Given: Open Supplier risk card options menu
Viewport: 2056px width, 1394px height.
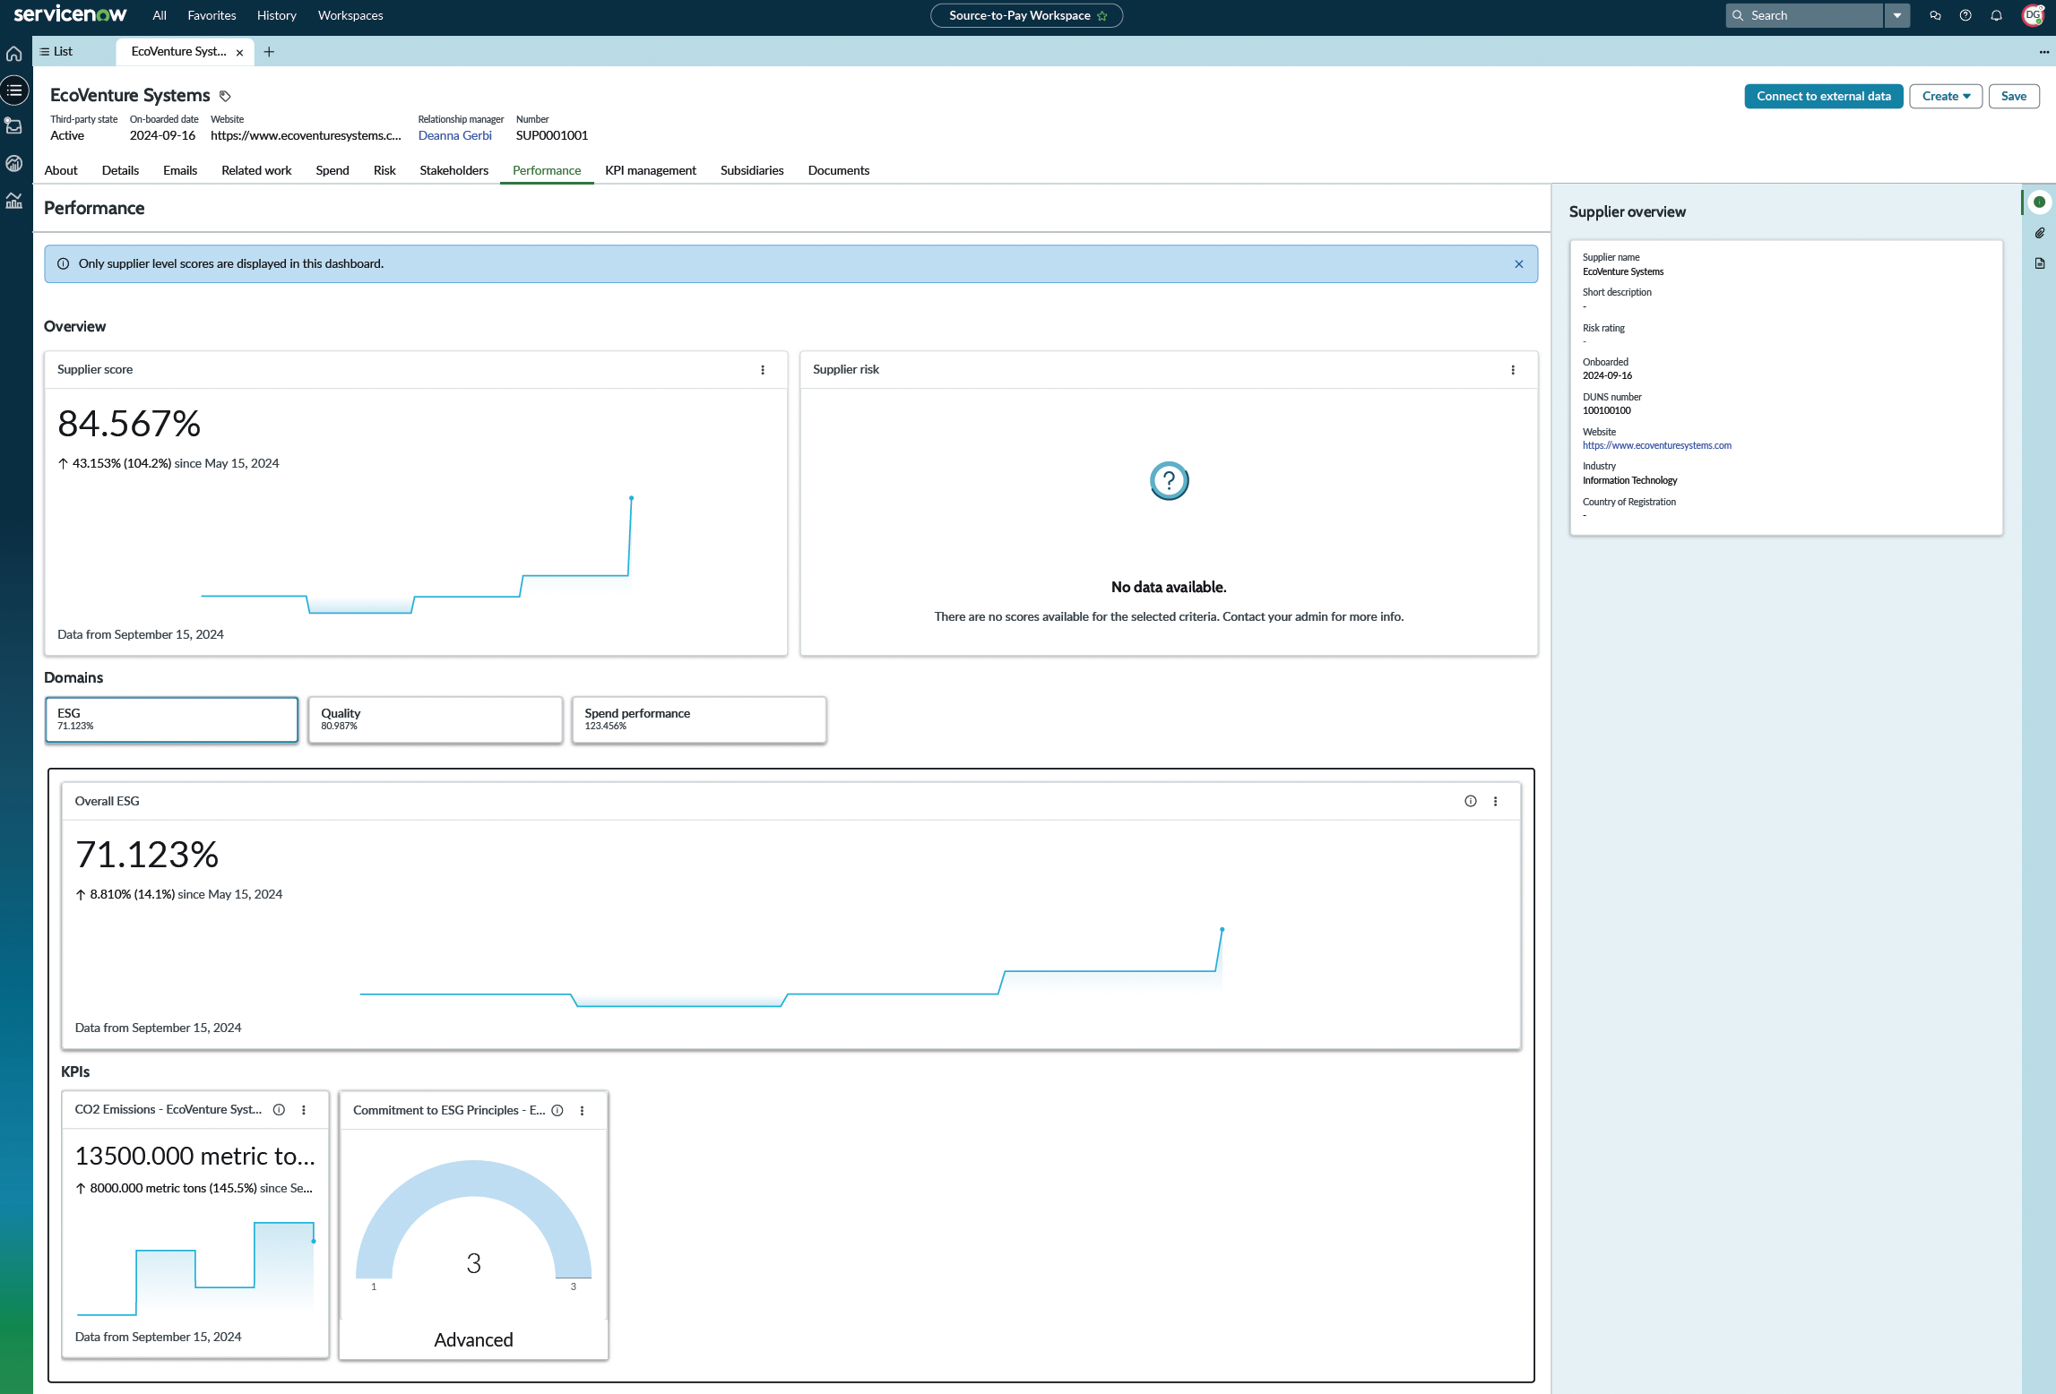Looking at the screenshot, I should 1513,370.
